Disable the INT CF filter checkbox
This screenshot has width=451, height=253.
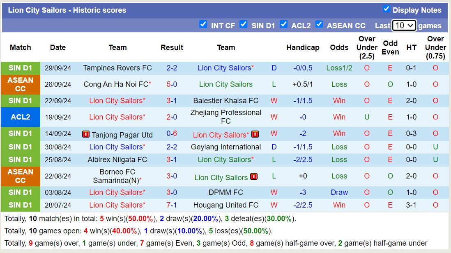pos(203,25)
